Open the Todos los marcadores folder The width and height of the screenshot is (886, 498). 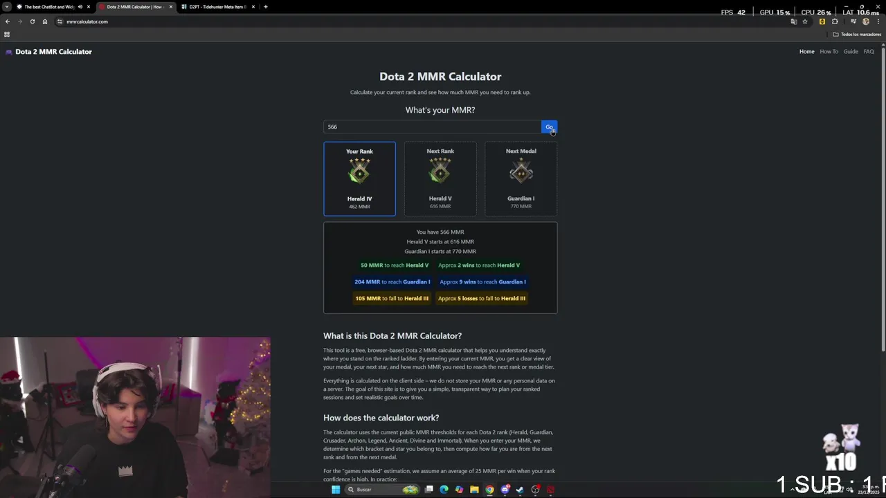tap(857, 34)
